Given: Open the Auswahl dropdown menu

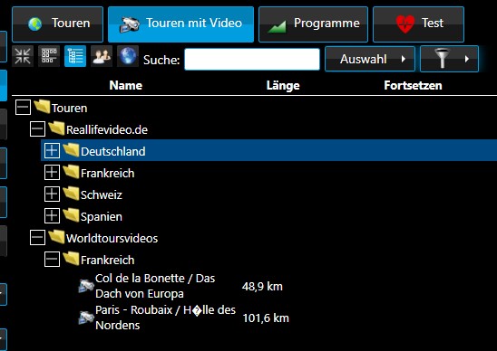Looking at the screenshot, I should pos(370,59).
